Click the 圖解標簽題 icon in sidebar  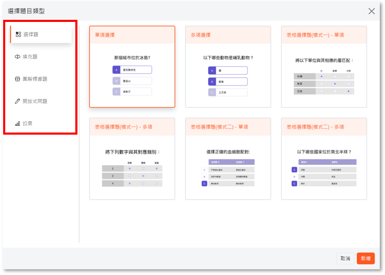click(18, 79)
